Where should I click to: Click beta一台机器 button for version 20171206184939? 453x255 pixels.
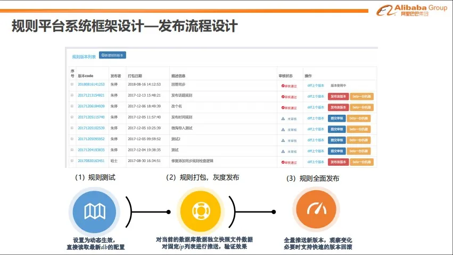(362, 107)
